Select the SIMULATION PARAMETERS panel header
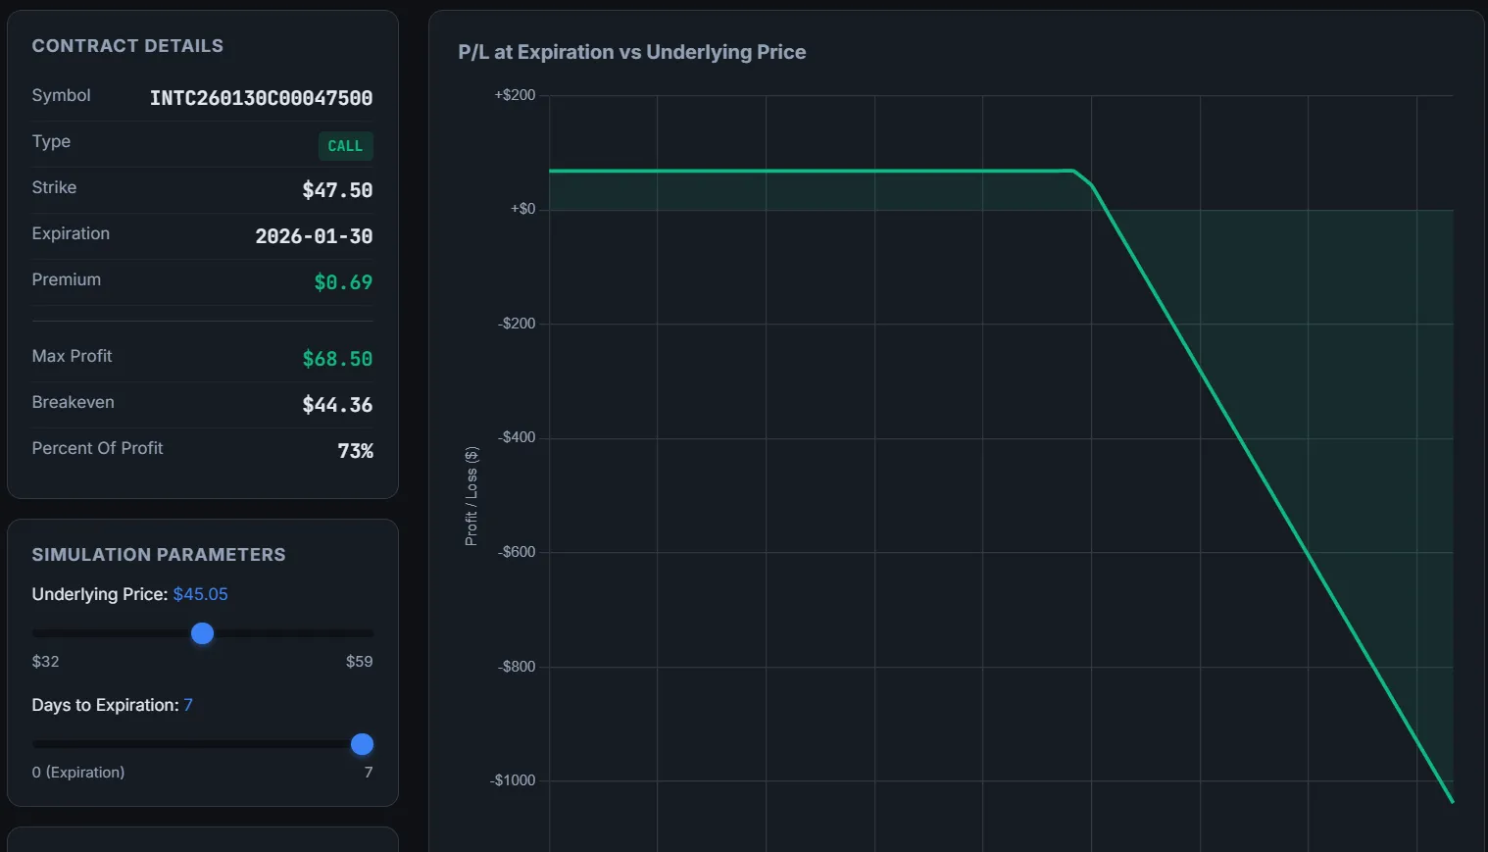The image size is (1488, 852). pos(159,554)
